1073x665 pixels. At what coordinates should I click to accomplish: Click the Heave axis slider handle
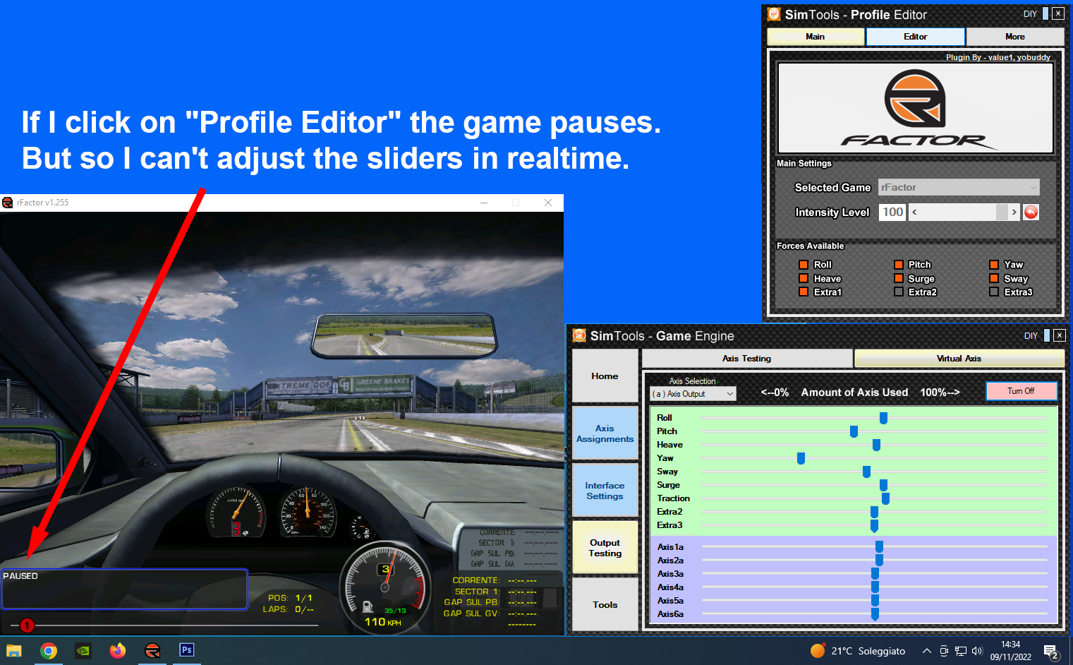876,445
